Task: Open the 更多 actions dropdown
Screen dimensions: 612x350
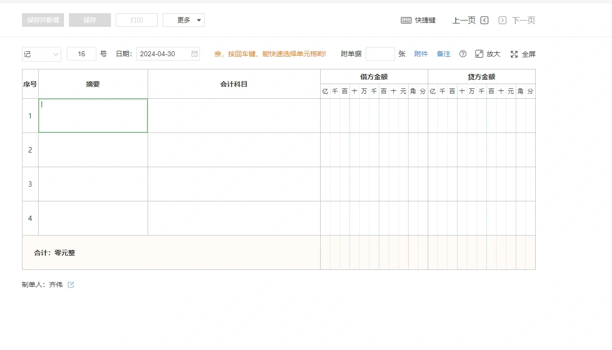Action: (x=184, y=20)
